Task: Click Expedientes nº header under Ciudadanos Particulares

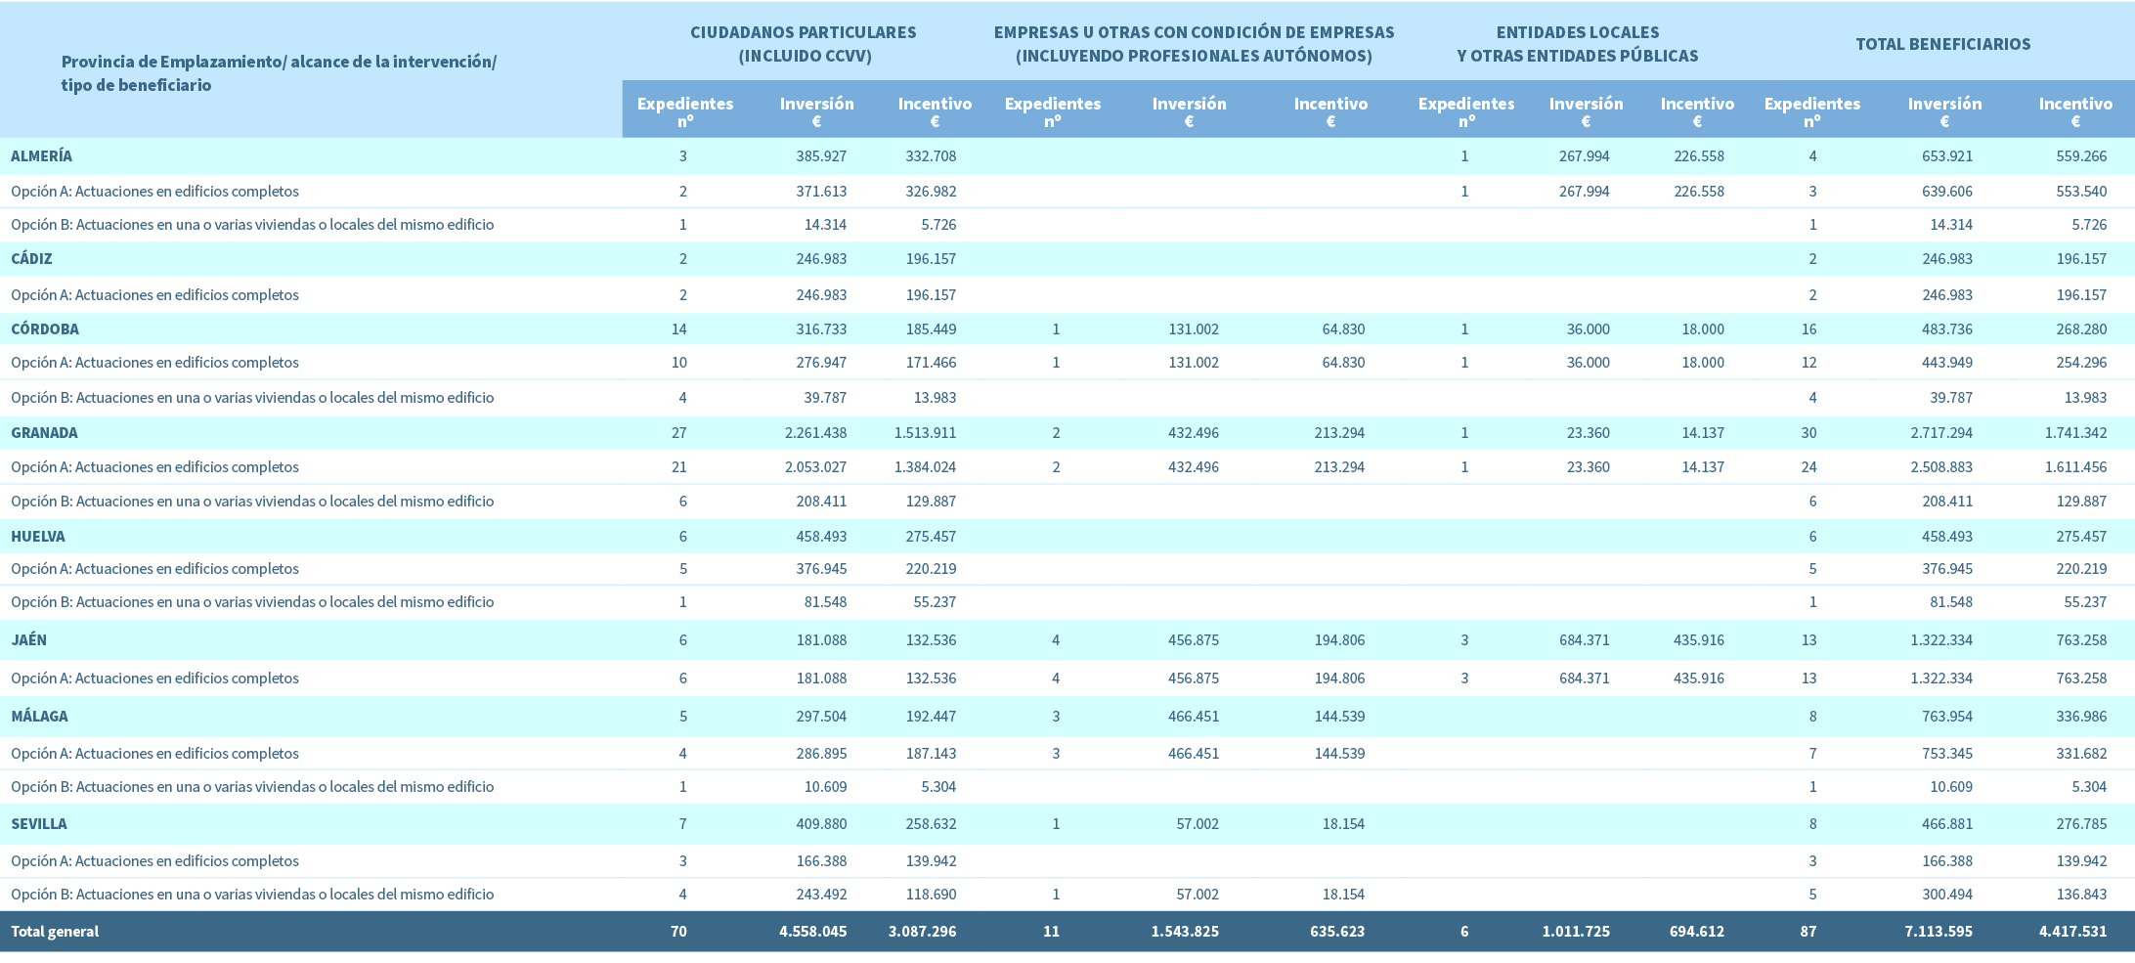Action: point(684,111)
